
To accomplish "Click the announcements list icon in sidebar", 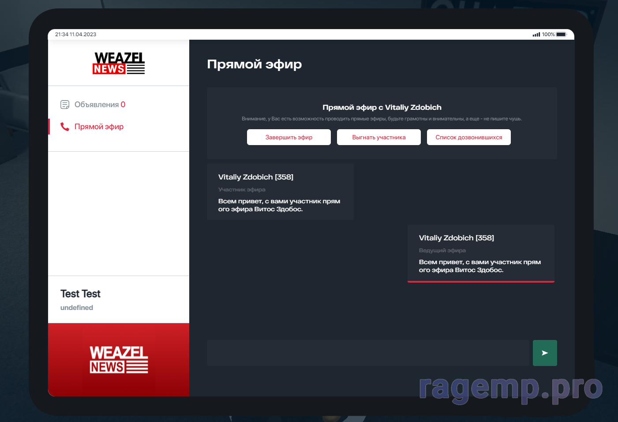I will 65,105.
